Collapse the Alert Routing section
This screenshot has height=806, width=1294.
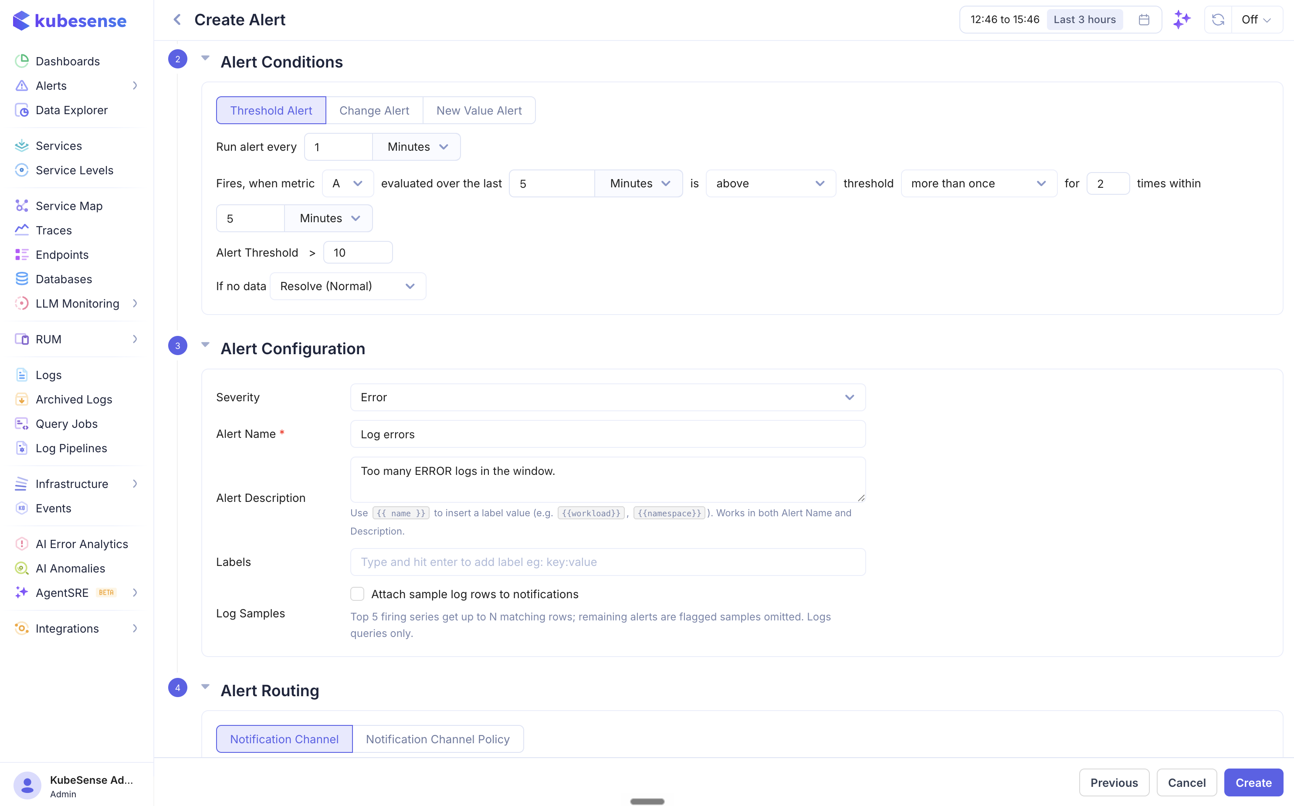205,687
